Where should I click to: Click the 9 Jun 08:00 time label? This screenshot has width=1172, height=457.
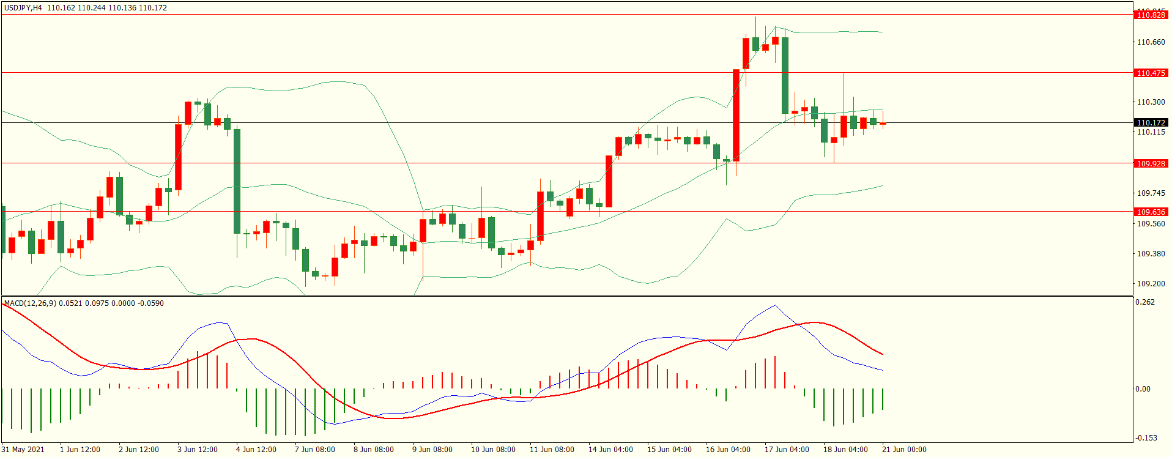coord(432,450)
